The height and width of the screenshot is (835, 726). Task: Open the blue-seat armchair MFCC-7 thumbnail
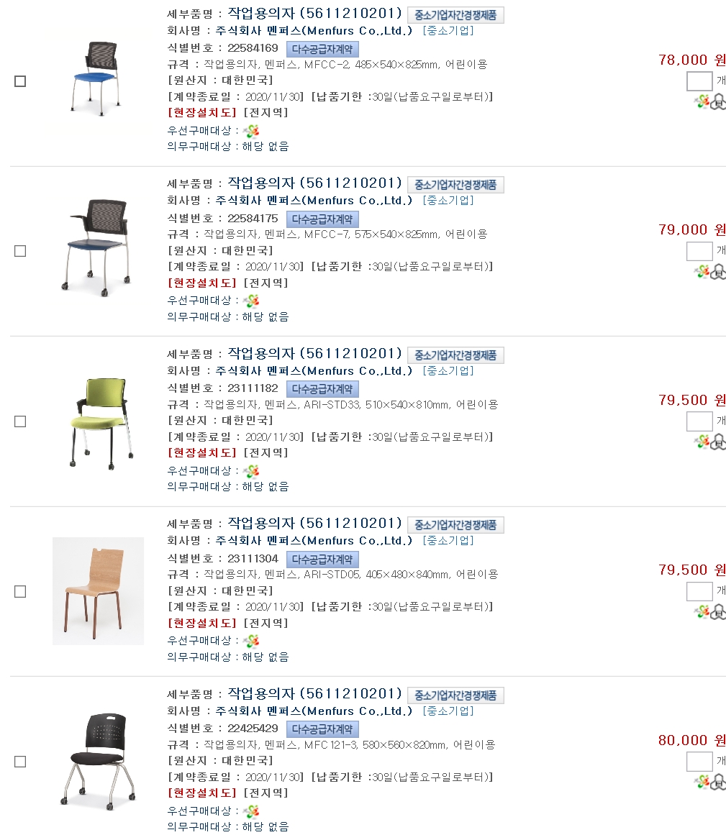tap(98, 245)
